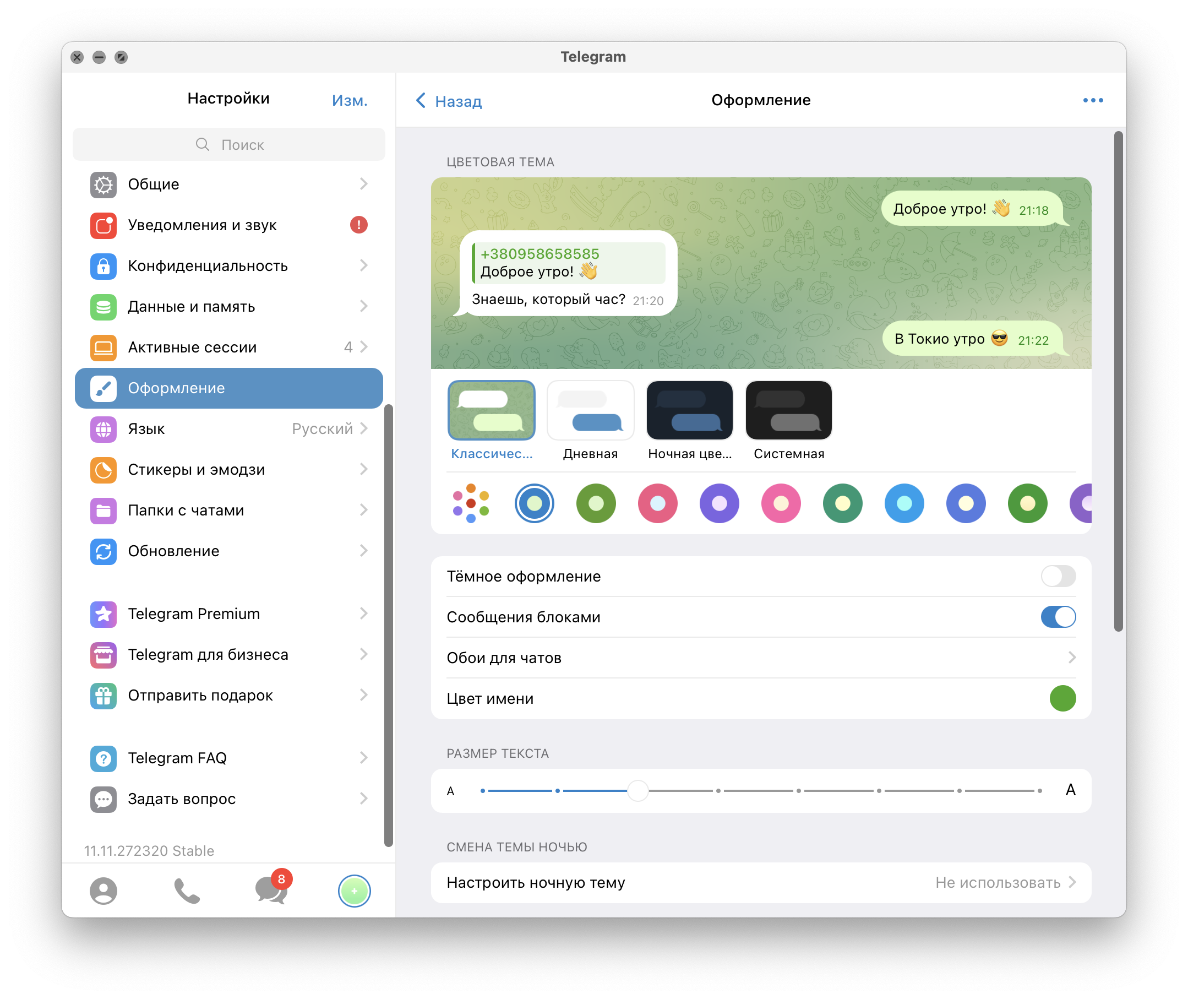Expand the Папки с чатами chevron
The width and height of the screenshot is (1188, 999).
(363, 511)
